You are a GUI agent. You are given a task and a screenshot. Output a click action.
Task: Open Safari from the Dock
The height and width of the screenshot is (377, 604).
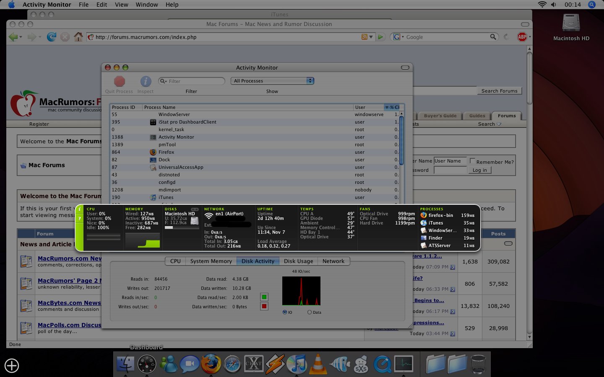[232, 364]
